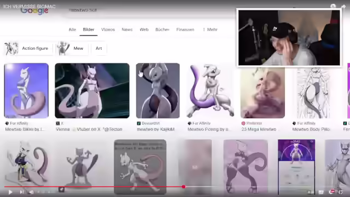Open the Vienna Vtuber image thumbnail
This screenshot has height=197, width=350.
[92, 91]
